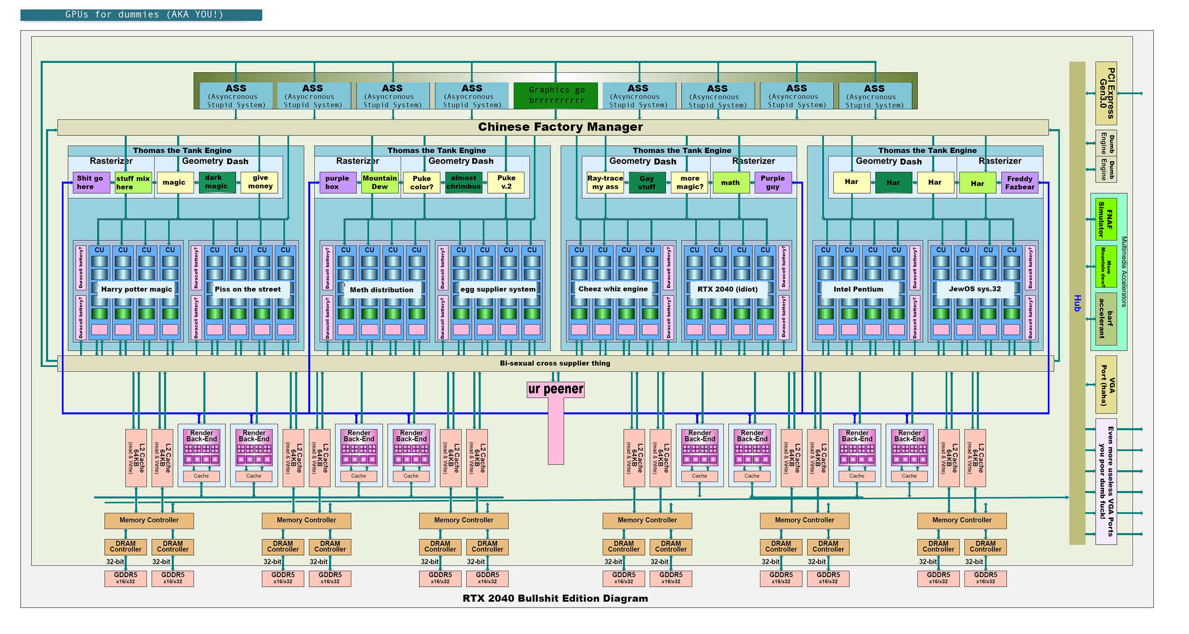Click the Intel Pentium label
1189x634 pixels.
(858, 289)
